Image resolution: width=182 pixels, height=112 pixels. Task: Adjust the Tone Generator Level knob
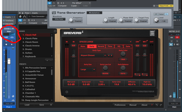156,20
